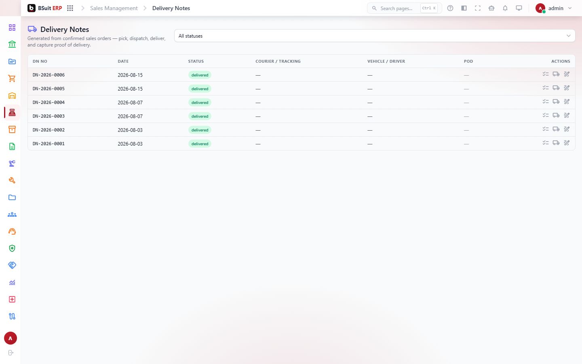Image resolution: width=582 pixels, height=364 pixels.
Task: Expand the All statuses filter dropdown
Action: click(x=375, y=36)
